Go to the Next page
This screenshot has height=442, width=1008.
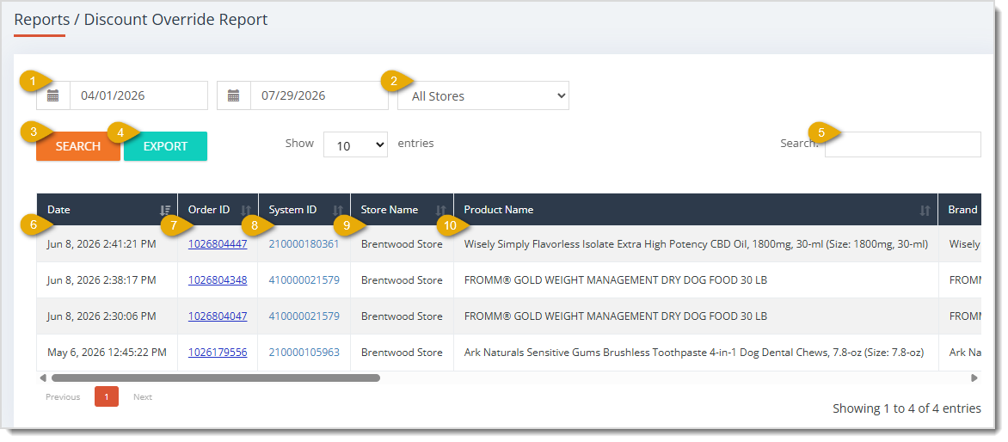143,397
